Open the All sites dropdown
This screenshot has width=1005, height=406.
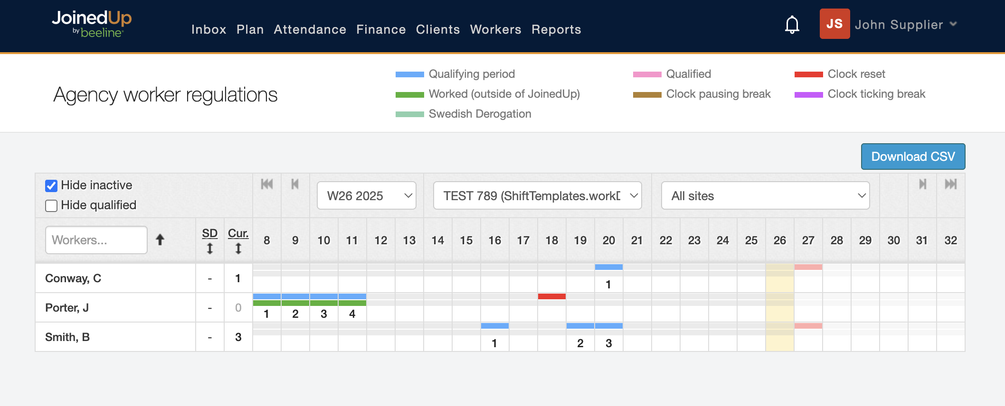pyautogui.click(x=765, y=196)
